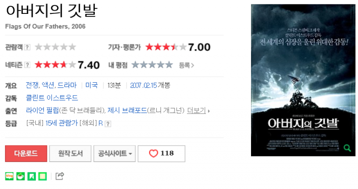Set my rating on 내 평점 stars

click(152, 65)
